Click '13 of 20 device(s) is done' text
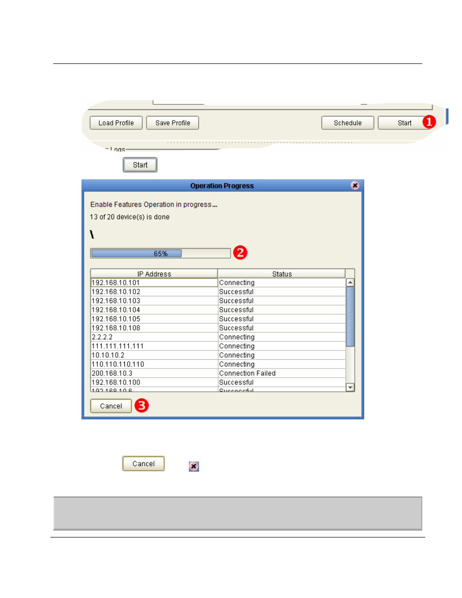 130,217
